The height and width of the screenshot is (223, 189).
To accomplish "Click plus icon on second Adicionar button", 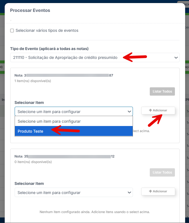I will point(151,191).
